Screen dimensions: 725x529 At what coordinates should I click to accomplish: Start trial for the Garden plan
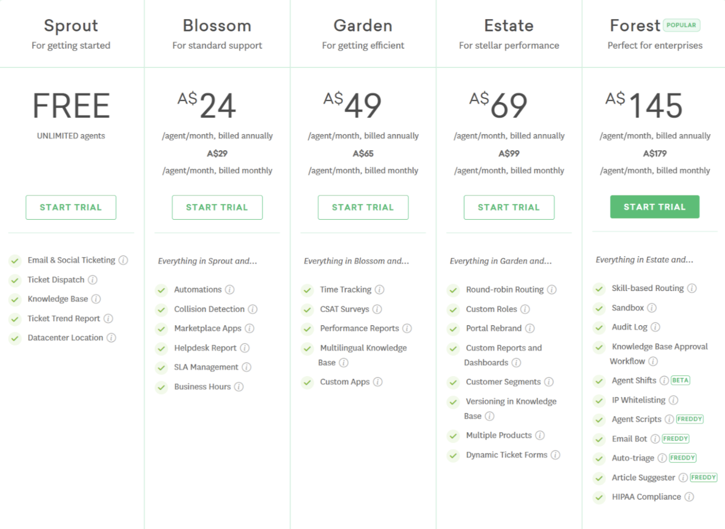(x=363, y=207)
